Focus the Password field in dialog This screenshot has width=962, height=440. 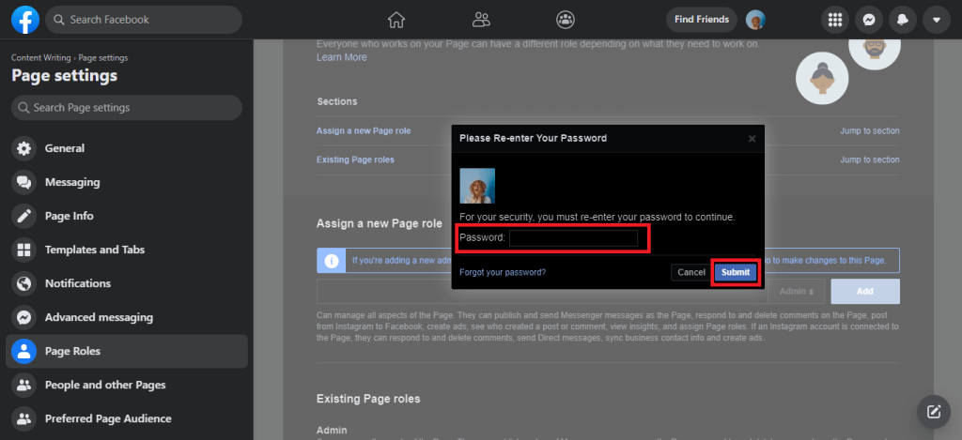pos(573,237)
